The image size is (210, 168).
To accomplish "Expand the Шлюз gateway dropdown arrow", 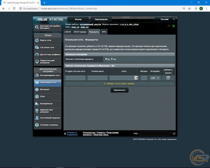I will (x=136, y=78).
